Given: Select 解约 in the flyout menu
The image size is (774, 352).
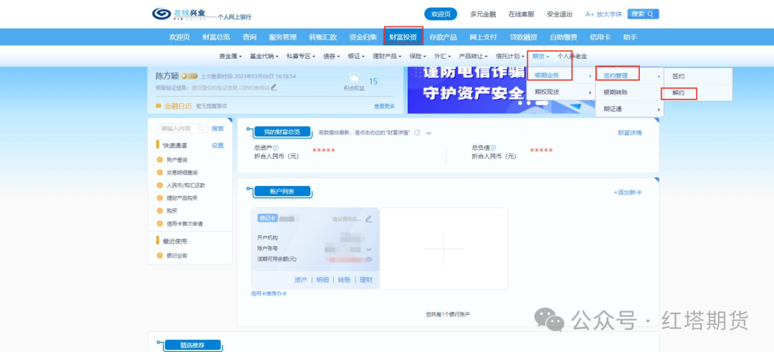Looking at the screenshot, I should (697, 93).
